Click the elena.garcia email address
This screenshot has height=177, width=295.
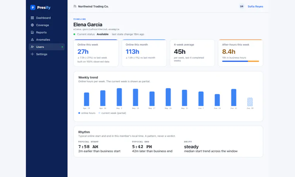tap(96, 29)
